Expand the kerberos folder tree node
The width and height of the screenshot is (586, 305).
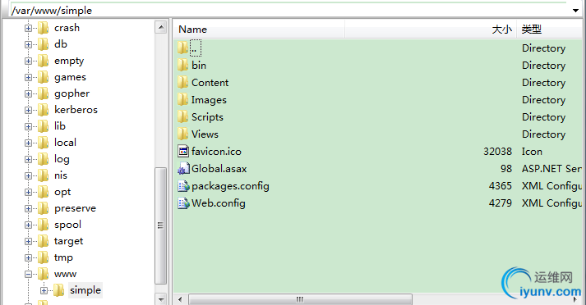29,110
